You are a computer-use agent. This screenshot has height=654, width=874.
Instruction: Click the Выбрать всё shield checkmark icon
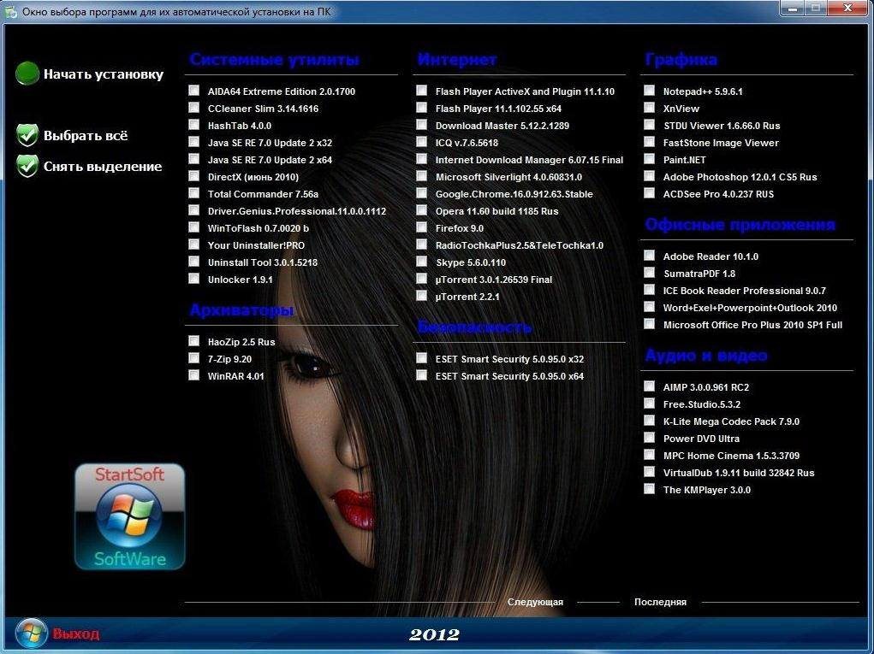tap(27, 135)
